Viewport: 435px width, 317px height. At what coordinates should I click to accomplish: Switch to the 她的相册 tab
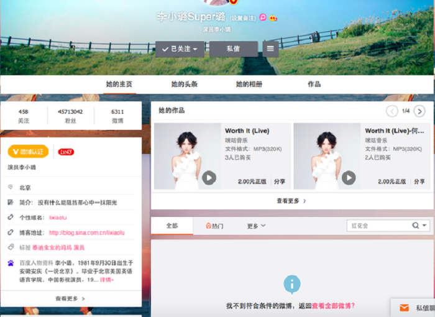click(249, 84)
